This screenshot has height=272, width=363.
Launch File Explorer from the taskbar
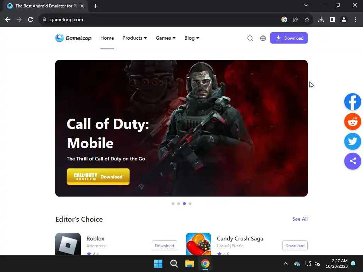coord(190,263)
